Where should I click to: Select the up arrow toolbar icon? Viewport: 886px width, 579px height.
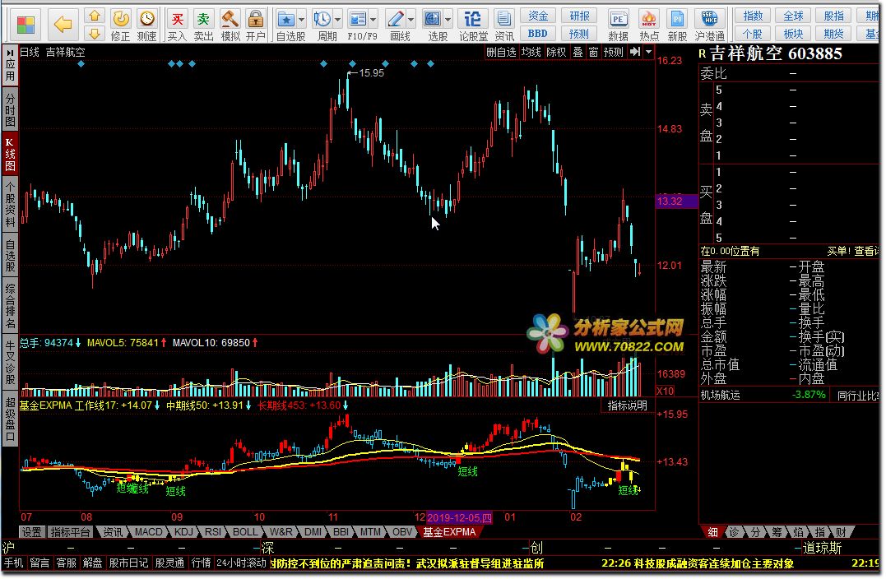pos(95,16)
